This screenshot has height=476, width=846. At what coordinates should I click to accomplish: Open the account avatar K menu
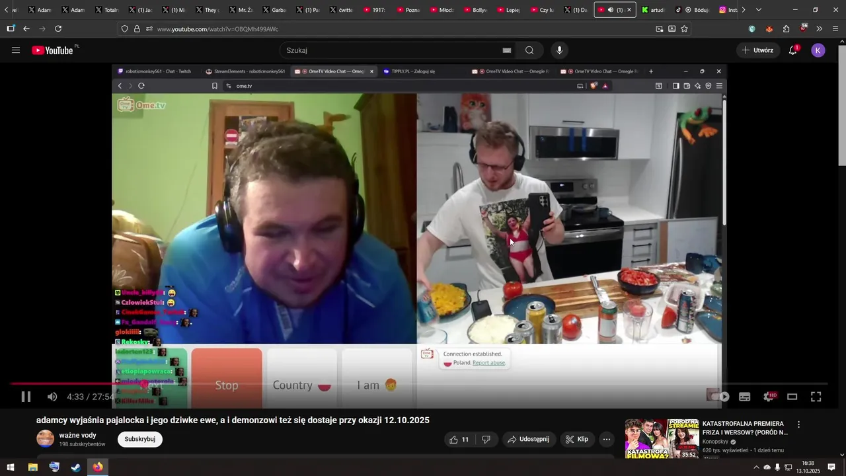[818, 50]
